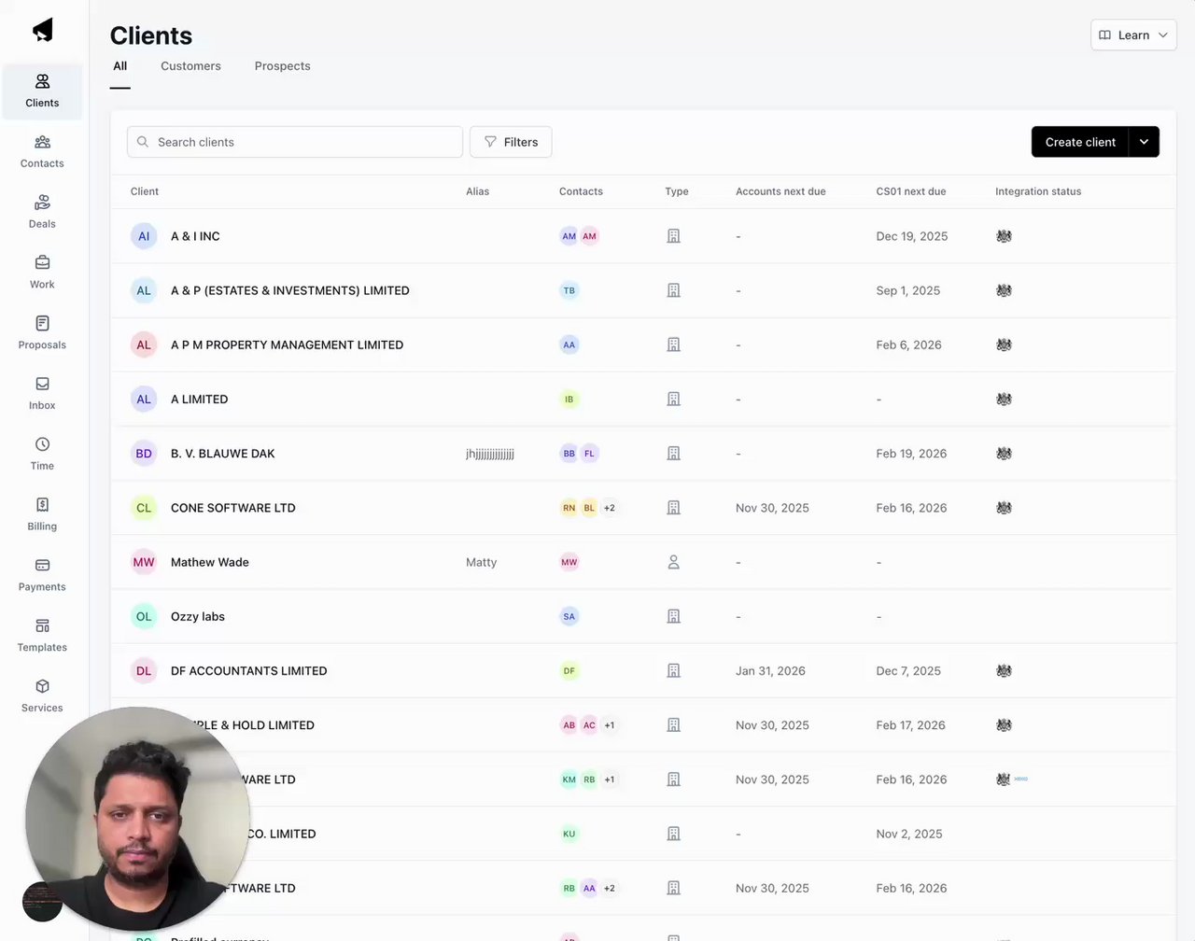Click the Feb 17, 2026 CS01 date
Image resolution: width=1195 pixels, height=941 pixels.
(x=911, y=725)
